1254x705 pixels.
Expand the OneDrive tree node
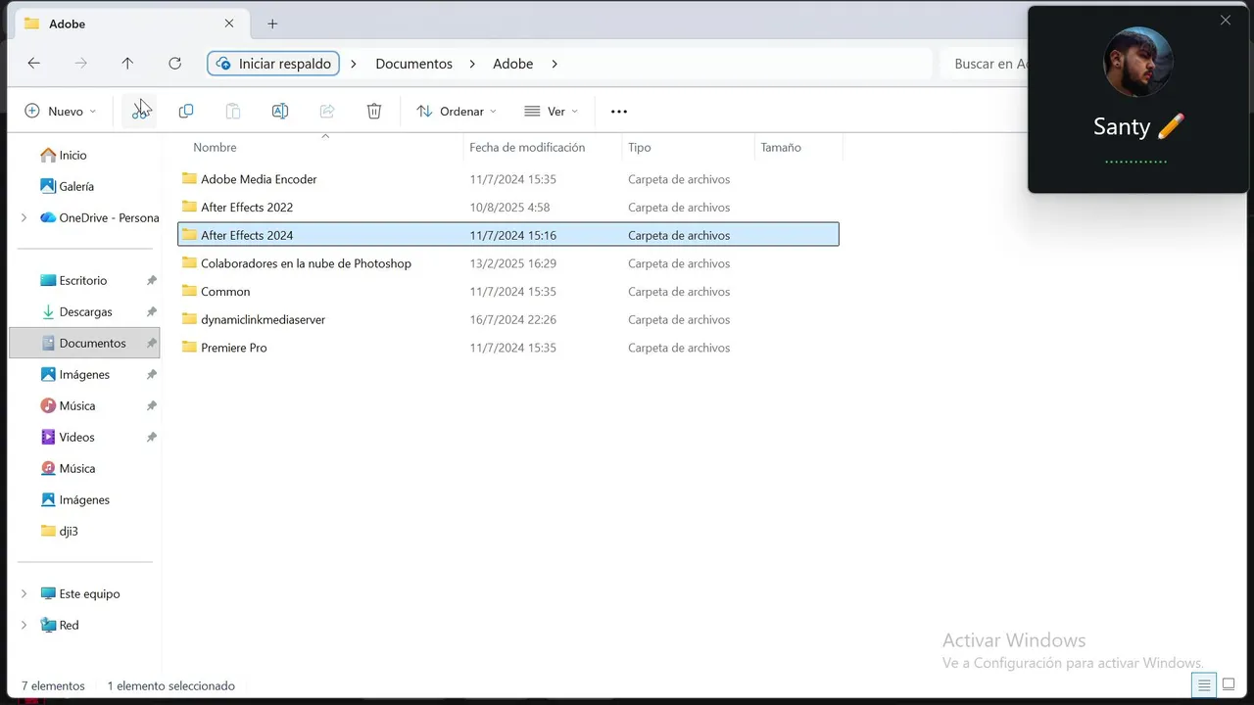(x=24, y=217)
